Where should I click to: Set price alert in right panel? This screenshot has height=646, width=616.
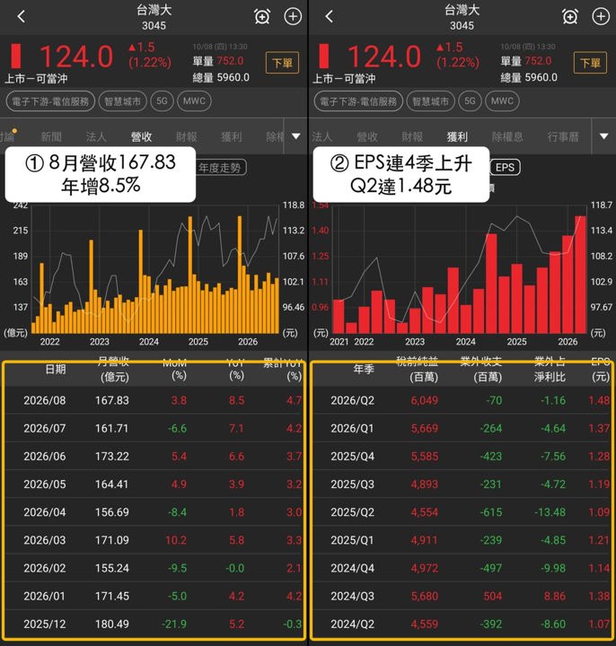pos(570,17)
